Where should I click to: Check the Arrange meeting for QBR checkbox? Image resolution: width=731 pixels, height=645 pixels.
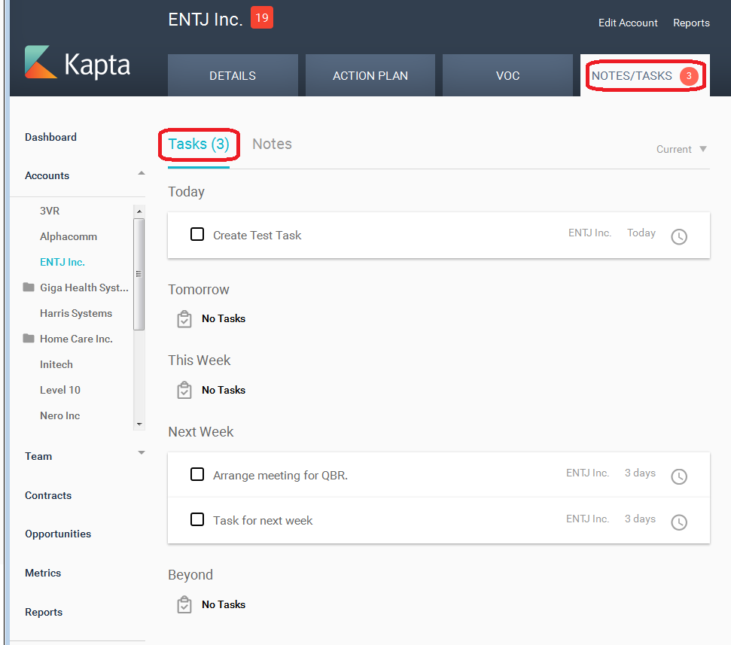(197, 474)
